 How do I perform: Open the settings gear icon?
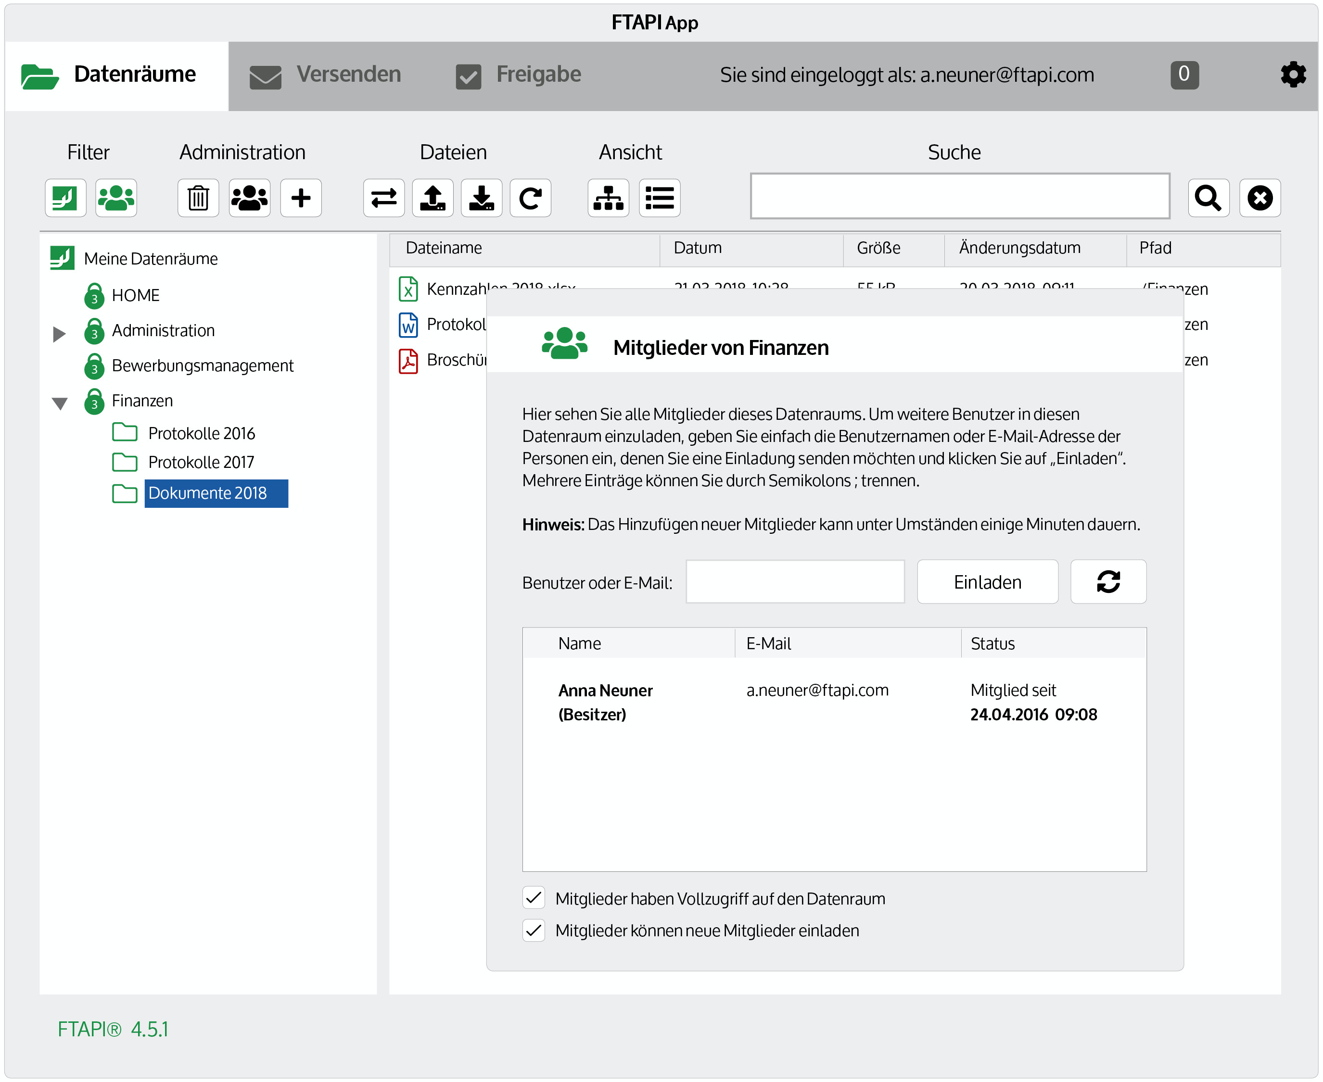coord(1293,75)
